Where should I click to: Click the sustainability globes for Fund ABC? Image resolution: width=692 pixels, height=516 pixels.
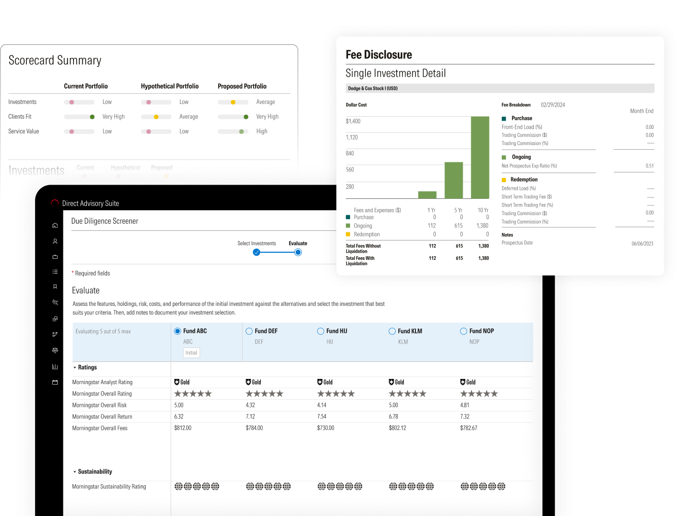coord(197,487)
